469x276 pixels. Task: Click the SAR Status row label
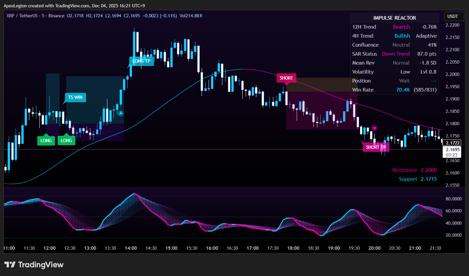(365, 54)
